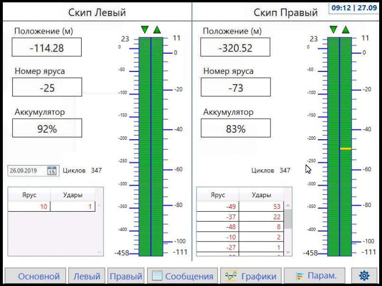Click the left skip down-arrow indicator

coord(145,30)
